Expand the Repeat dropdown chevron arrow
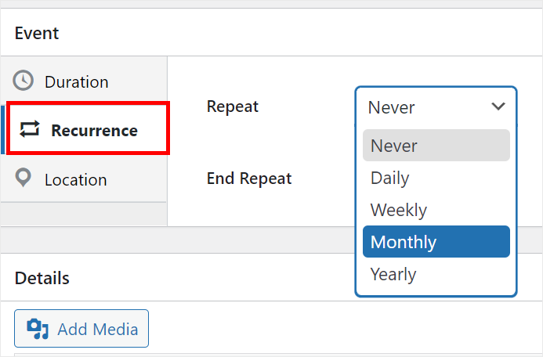The width and height of the screenshot is (543, 357). (x=498, y=106)
